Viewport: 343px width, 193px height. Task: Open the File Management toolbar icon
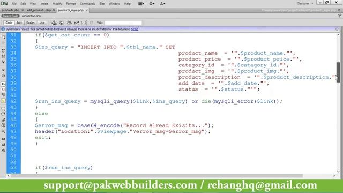70,23
